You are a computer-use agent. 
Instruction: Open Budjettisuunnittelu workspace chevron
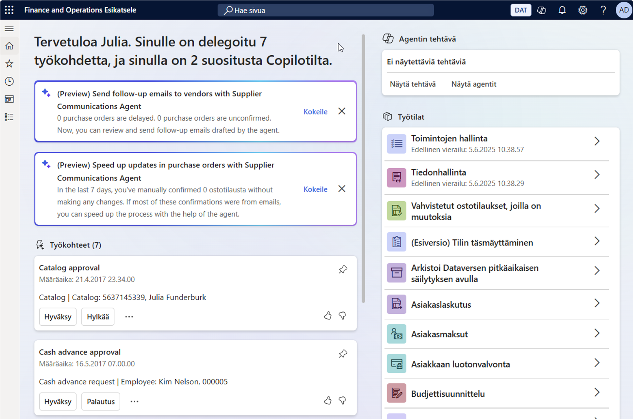[597, 392]
